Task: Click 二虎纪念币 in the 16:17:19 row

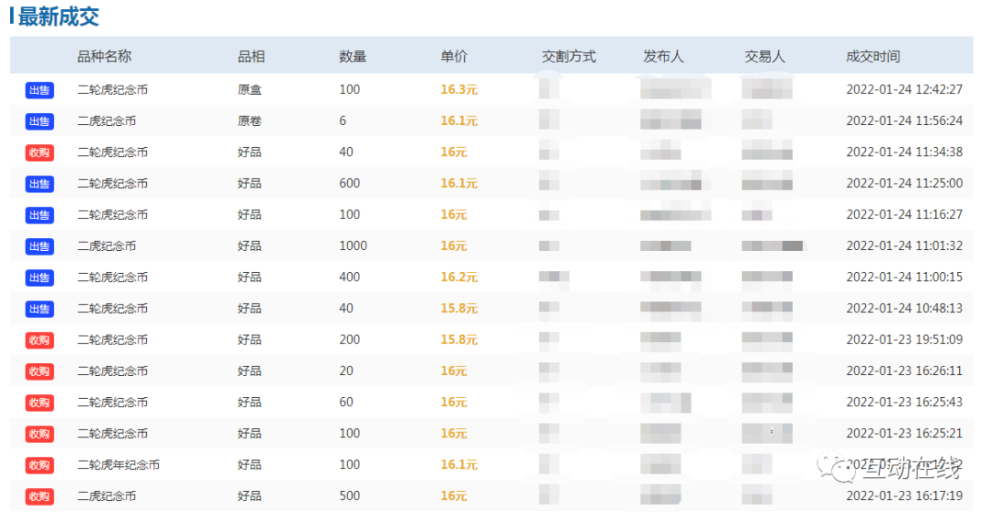Action: pyautogui.click(x=107, y=496)
